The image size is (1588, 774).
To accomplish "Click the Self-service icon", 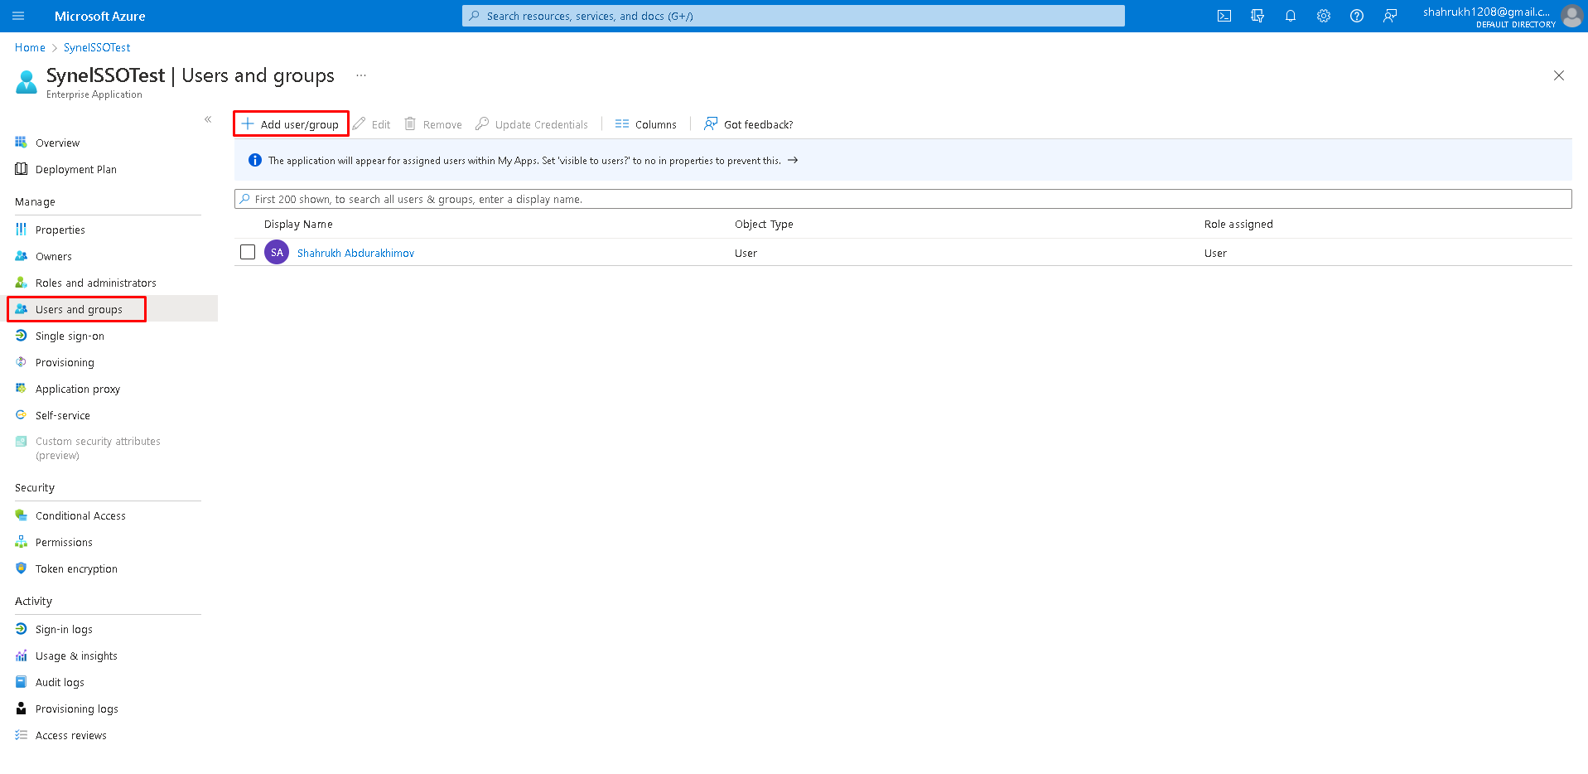I will [x=22, y=415].
